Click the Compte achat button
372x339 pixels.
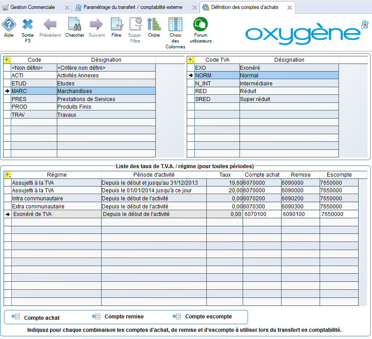point(37,317)
